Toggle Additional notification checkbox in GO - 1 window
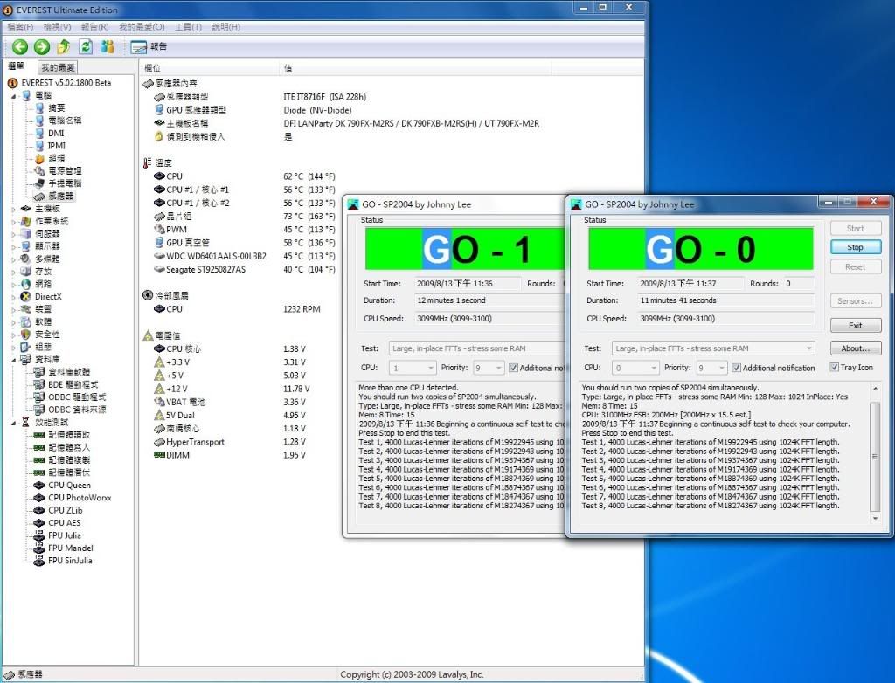 click(513, 368)
